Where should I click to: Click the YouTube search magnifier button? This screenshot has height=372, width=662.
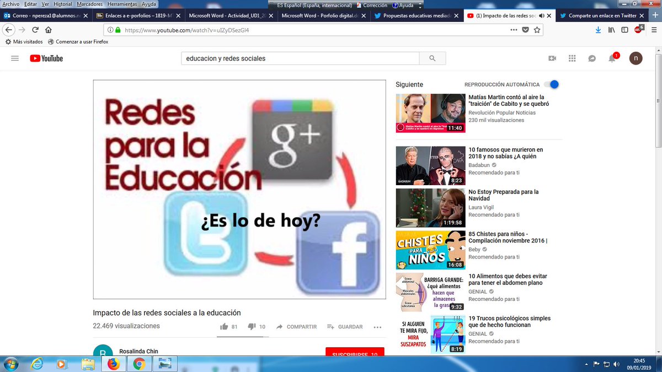click(x=433, y=58)
